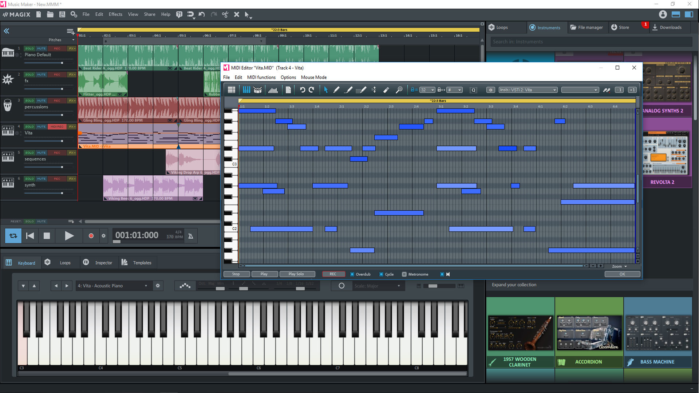The height and width of the screenshot is (393, 699).
Task: Click the Erase tool in MIDI editor toolbar
Action: (x=387, y=90)
